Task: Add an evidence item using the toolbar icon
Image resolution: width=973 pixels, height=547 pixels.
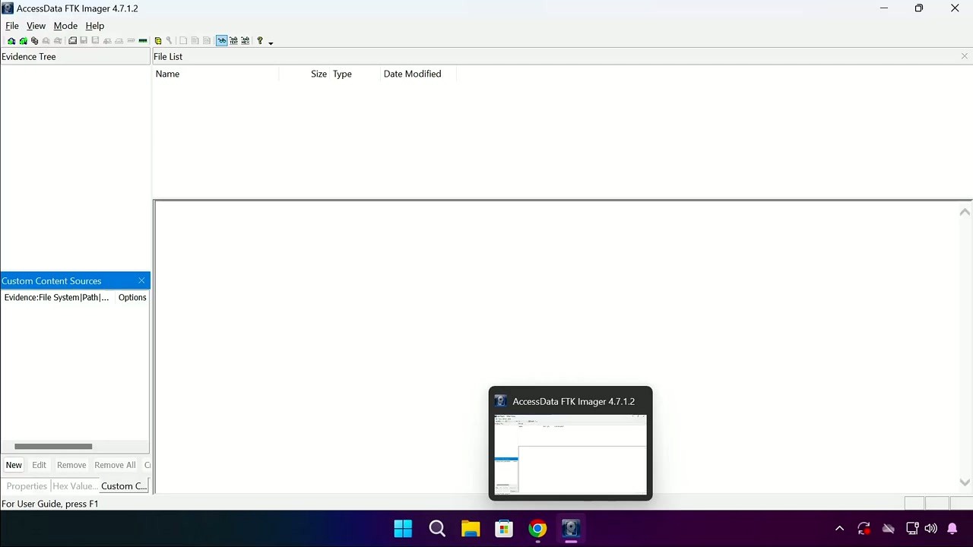Action: [x=11, y=40]
